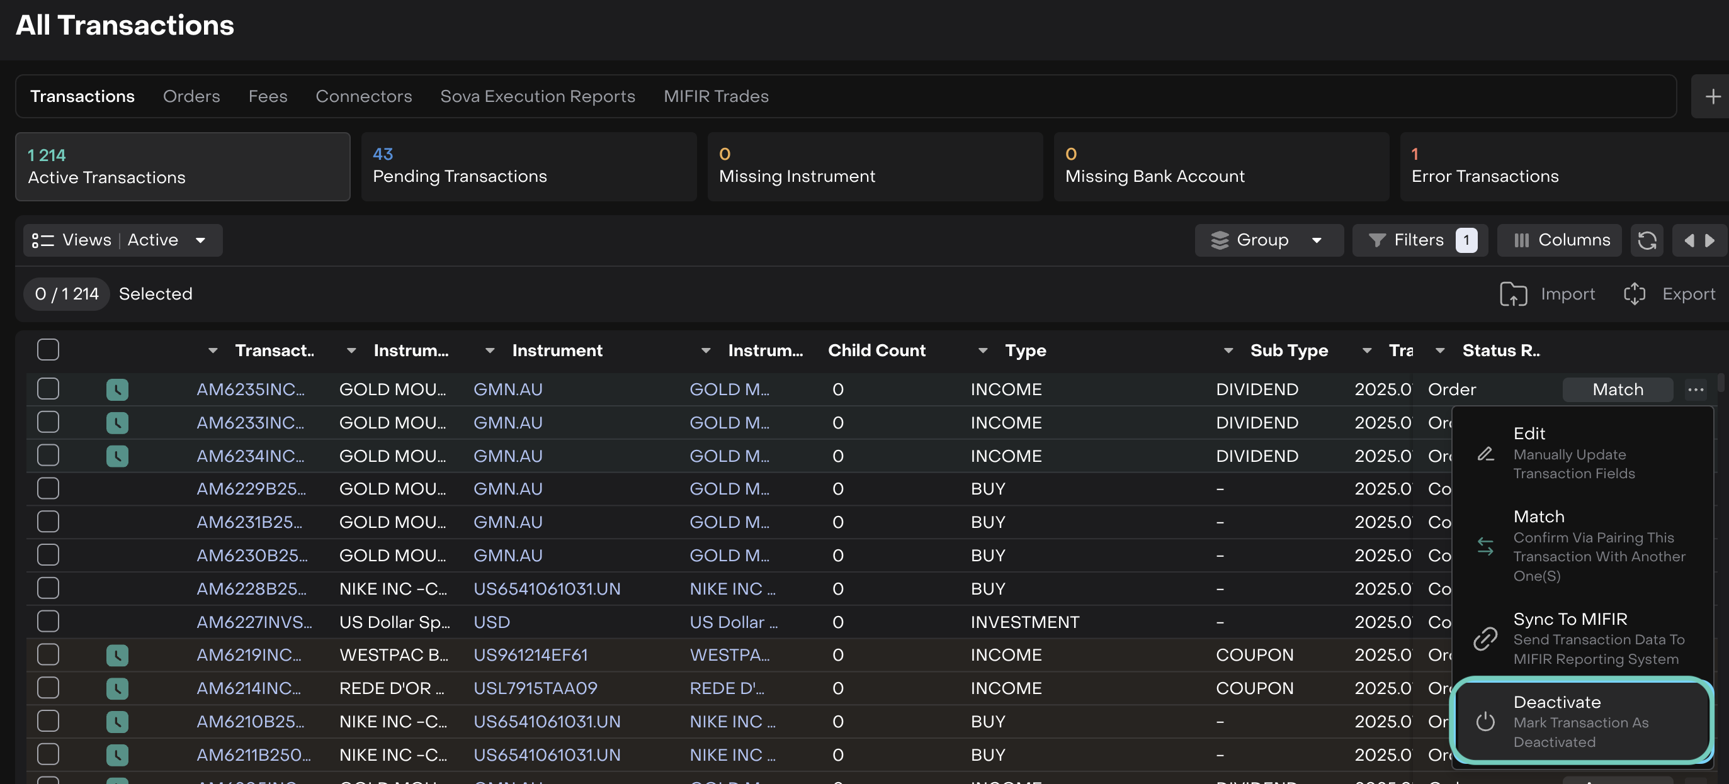
Task: Click the pending clock icon on the AM6219INC row
Action: 118,654
